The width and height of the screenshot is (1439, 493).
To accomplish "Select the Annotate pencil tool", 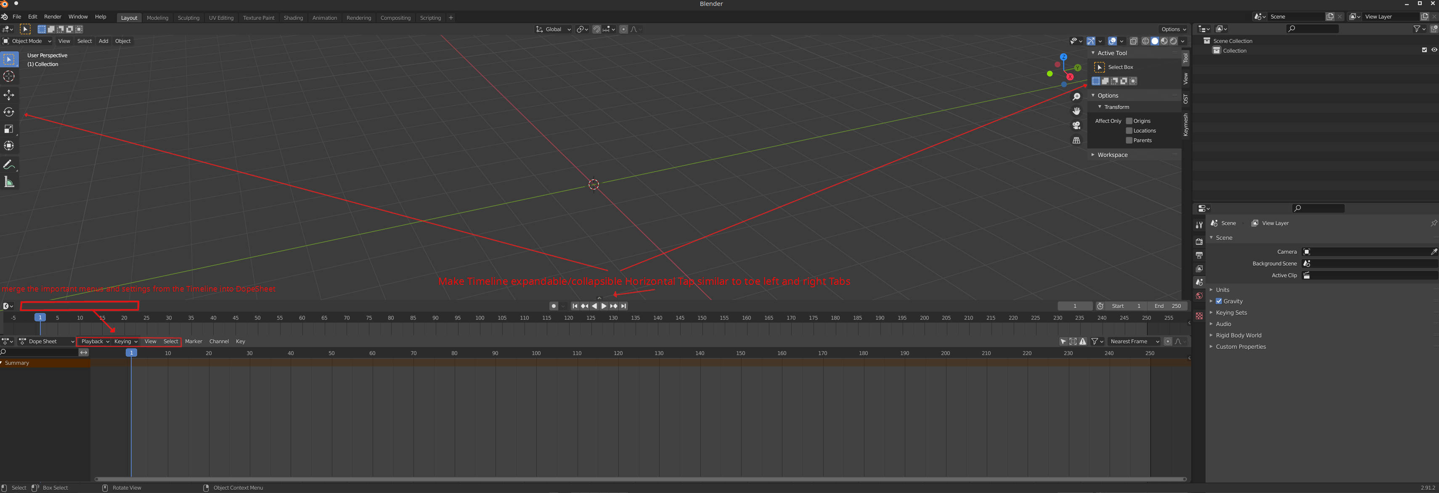I will pos(9,165).
